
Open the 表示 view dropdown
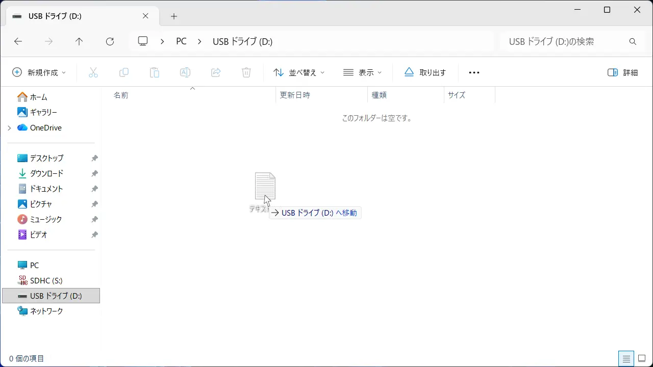tap(363, 72)
